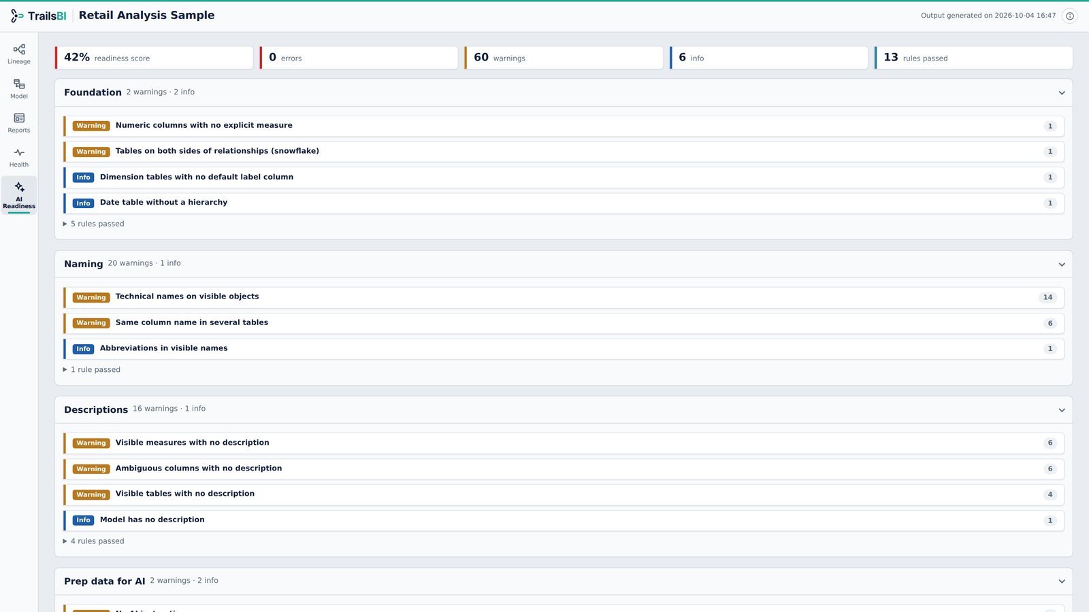This screenshot has height=612, width=1089.
Task: Click the 6 info summary card
Action: point(768,58)
